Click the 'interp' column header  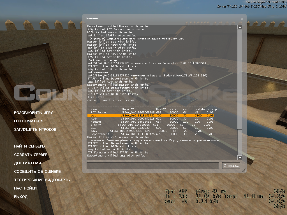[x=212, y=109]
